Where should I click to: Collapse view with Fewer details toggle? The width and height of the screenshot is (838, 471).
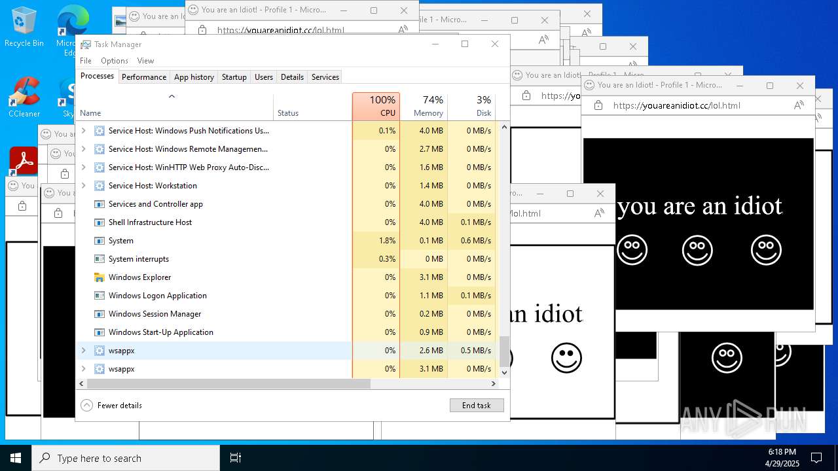tap(111, 405)
